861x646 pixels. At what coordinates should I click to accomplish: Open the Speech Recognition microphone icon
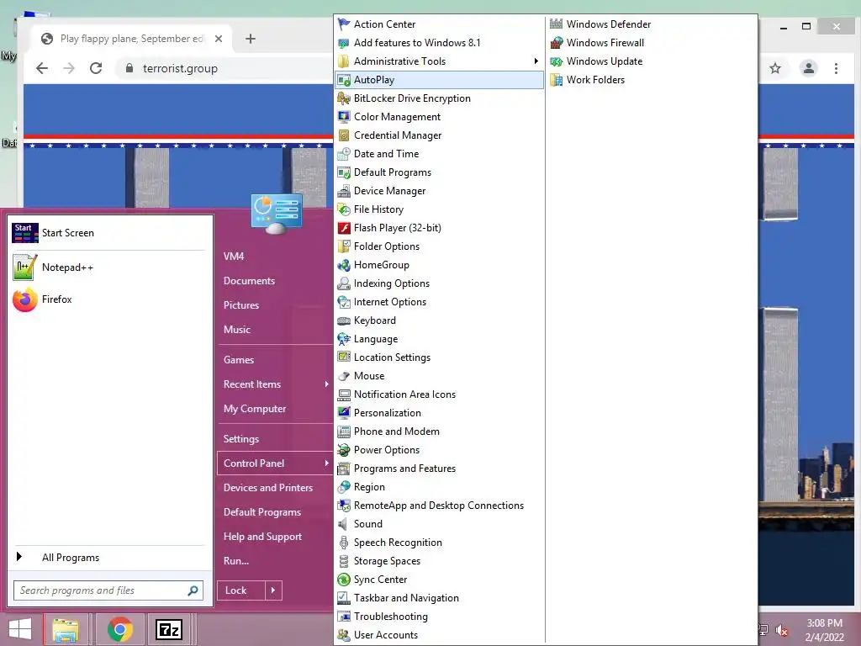coord(344,543)
